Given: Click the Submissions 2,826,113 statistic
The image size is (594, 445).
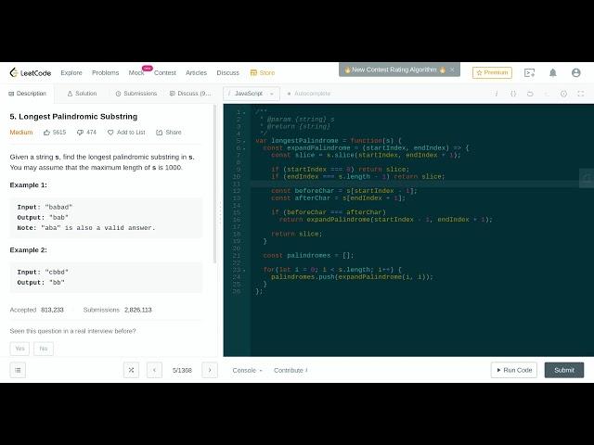Looking at the screenshot, I should [x=118, y=310].
